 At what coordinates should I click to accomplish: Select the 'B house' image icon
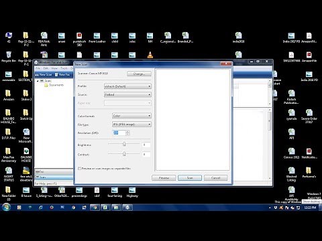[26, 192]
